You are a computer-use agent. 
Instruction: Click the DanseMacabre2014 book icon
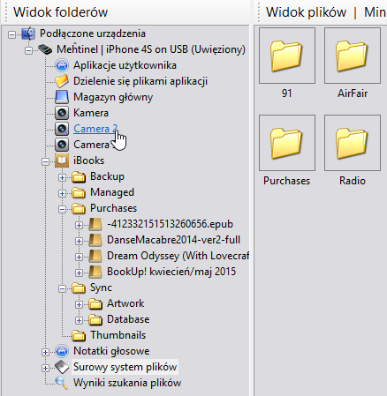tap(95, 240)
